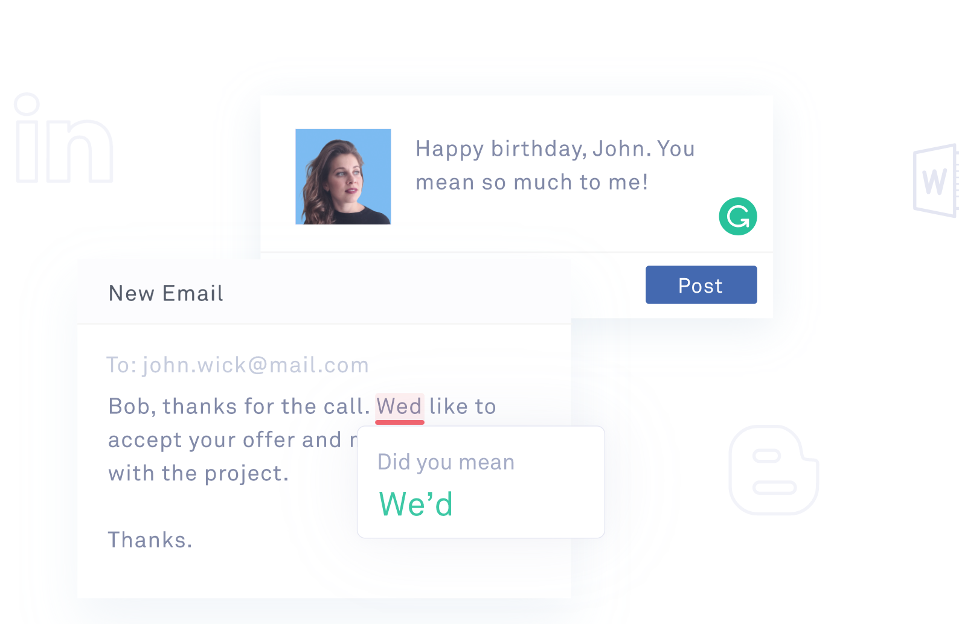The image size is (959, 624).
Task: Click the "mean so much to me!" line
Action: [531, 182]
